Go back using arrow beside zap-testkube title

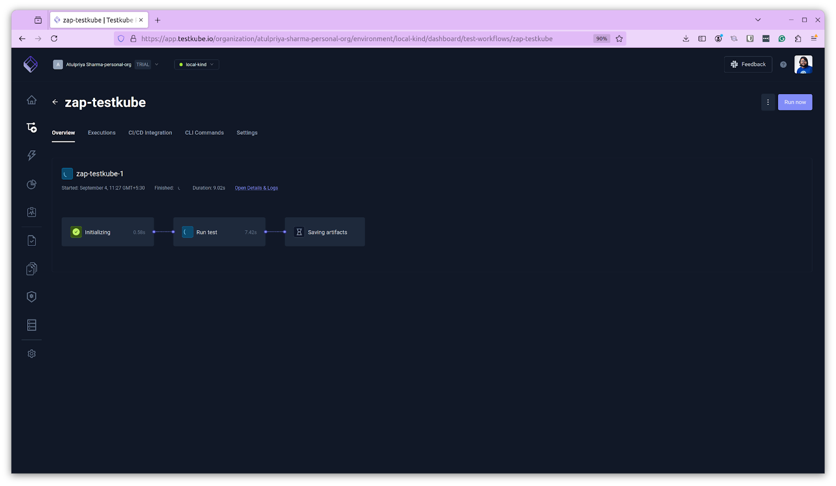click(x=55, y=102)
